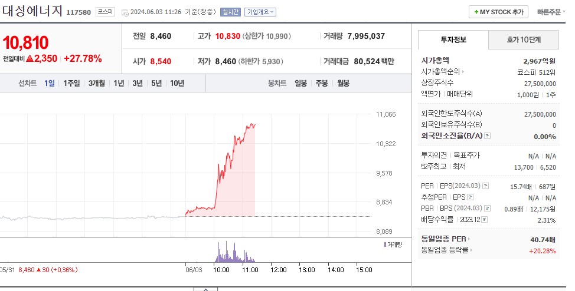The width and height of the screenshot is (575, 291).
Task: Open help icon beside PER EPS(2024.03)
Action: pyautogui.click(x=485, y=186)
